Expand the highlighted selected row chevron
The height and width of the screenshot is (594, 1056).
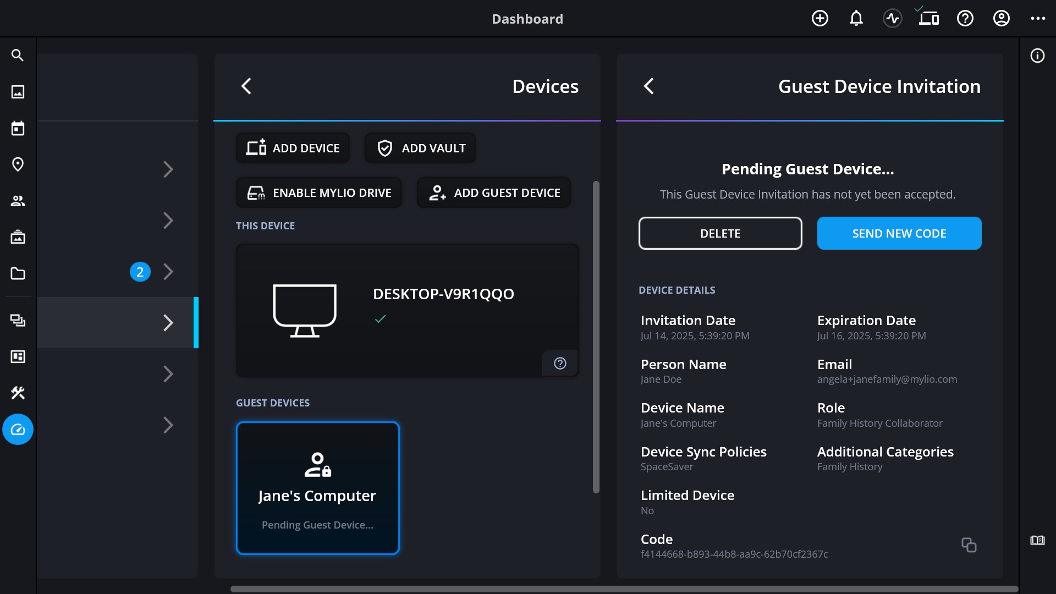[x=168, y=323]
